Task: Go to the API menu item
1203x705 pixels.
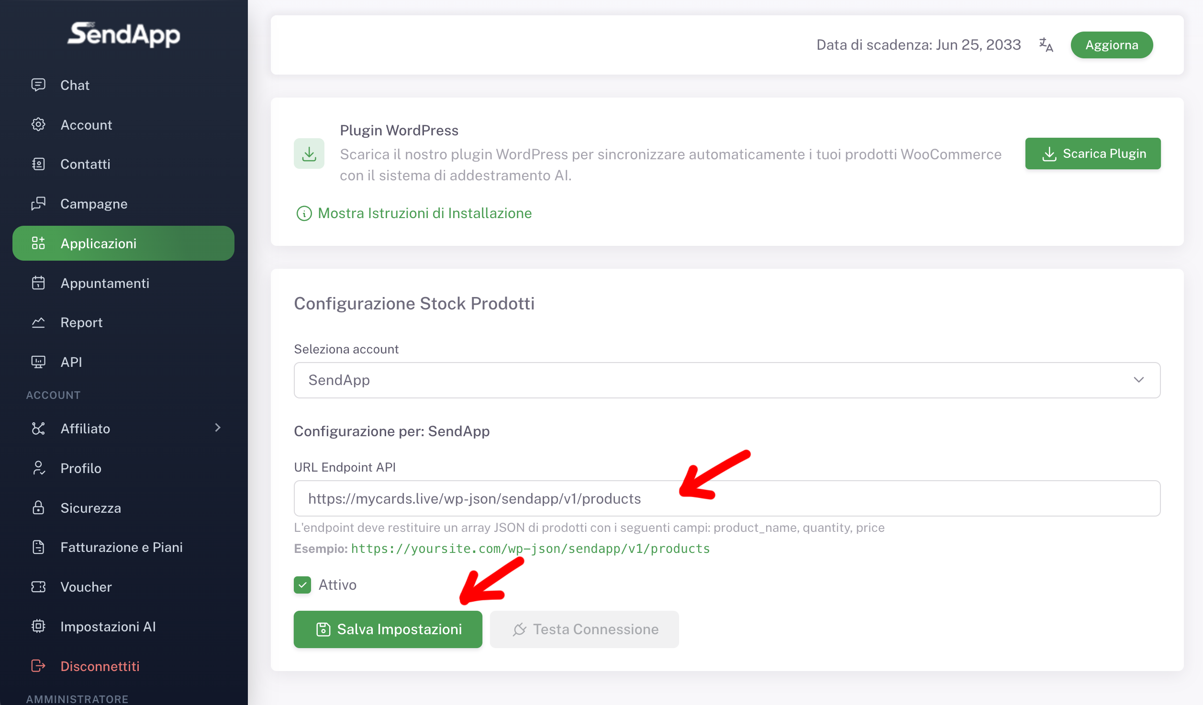Action: tap(71, 362)
